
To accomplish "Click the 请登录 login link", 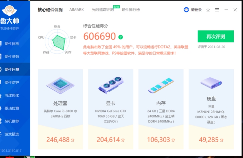I will tap(196, 10).
